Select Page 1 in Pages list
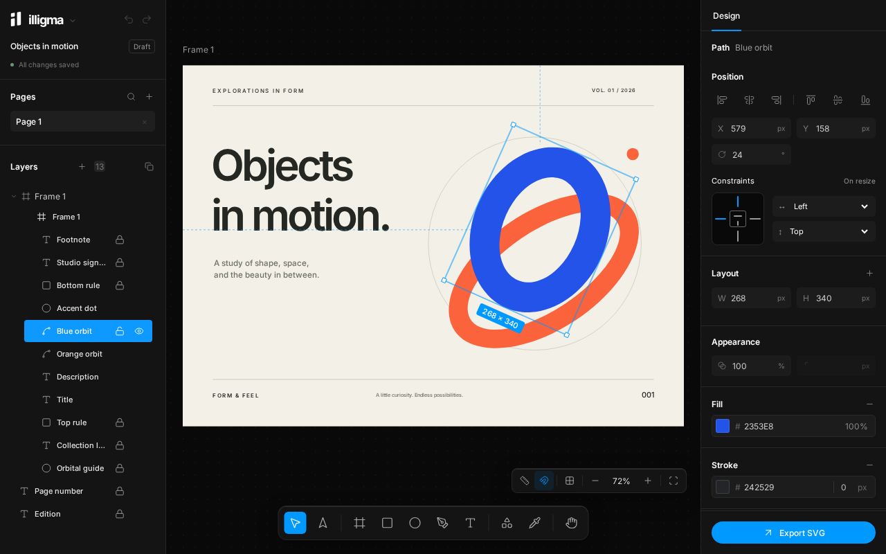The height and width of the screenshot is (554, 886). point(82,121)
